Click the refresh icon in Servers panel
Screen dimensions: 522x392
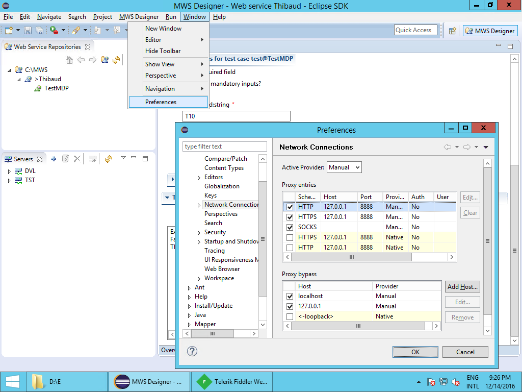pyautogui.click(x=108, y=159)
